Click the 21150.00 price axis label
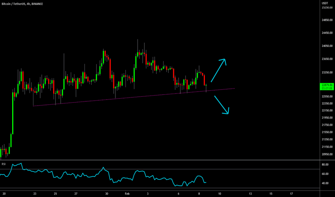 (327, 147)
